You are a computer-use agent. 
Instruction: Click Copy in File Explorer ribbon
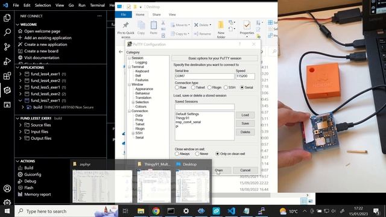[x=141, y=28]
